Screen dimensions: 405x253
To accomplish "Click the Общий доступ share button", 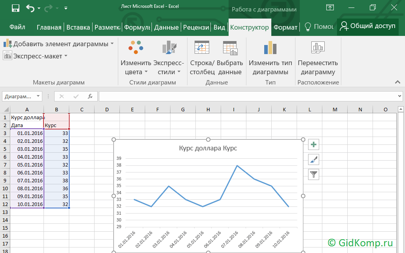I will point(368,26).
